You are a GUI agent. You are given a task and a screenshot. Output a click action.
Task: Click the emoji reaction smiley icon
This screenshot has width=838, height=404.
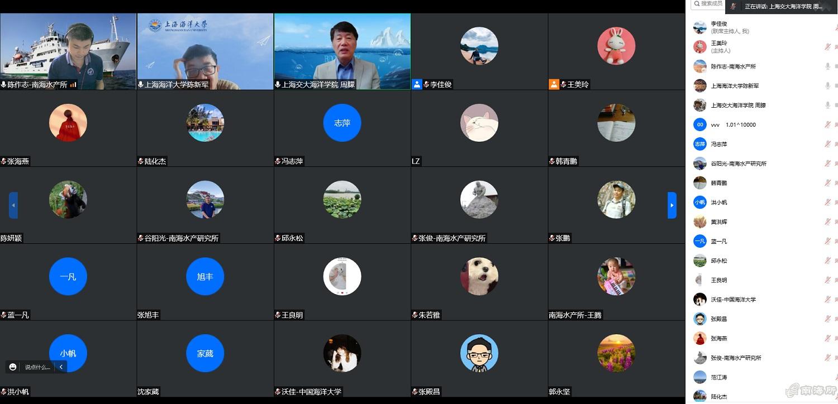tap(13, 367)
